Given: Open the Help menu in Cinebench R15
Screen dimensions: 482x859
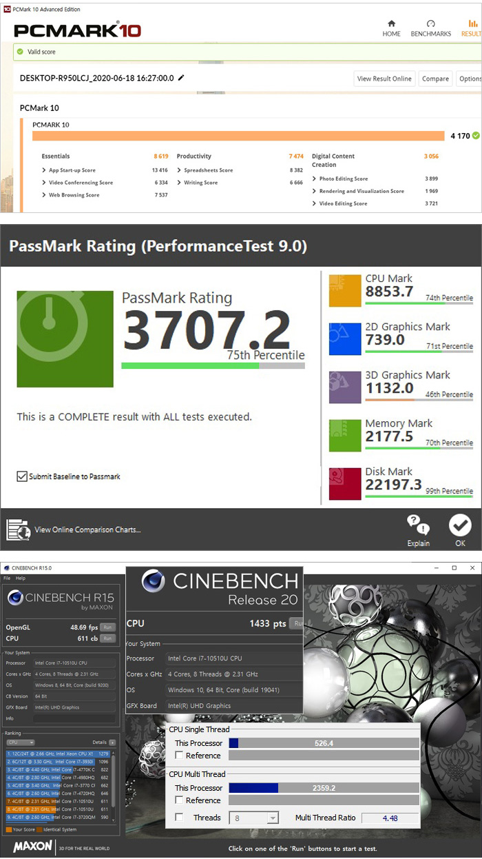Looking at the screenshot, I should tap(20, 578).
